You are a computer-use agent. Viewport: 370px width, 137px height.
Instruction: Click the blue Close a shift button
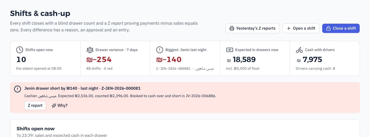pos(341,28)
